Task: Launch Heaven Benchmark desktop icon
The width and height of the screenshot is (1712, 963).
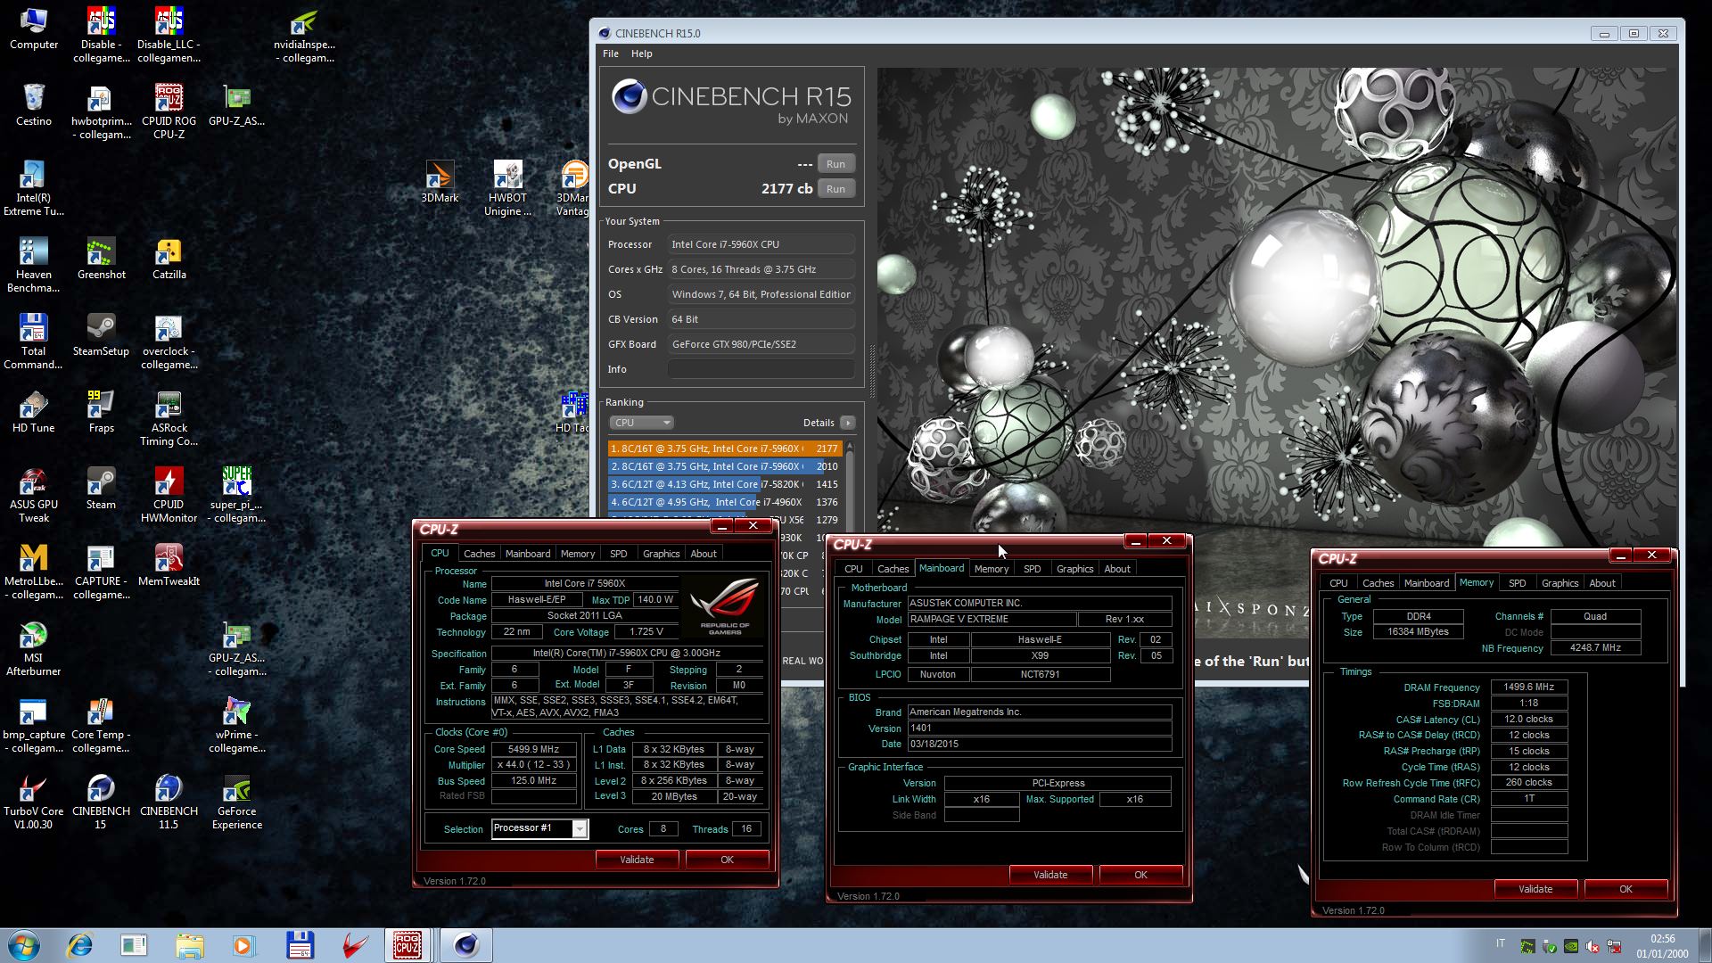Action: [x=33, y=265]
